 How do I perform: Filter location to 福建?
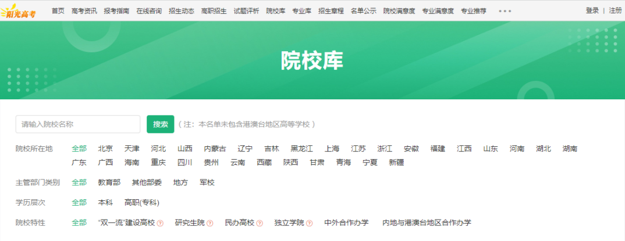438,149
